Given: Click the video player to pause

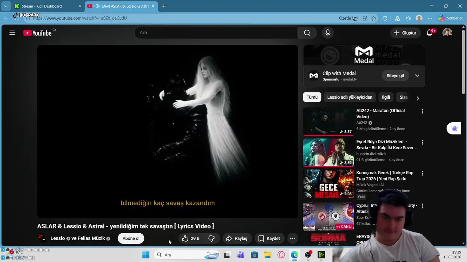Looking at the screenshot, I should pyautogui.click(x=167, y=131).
